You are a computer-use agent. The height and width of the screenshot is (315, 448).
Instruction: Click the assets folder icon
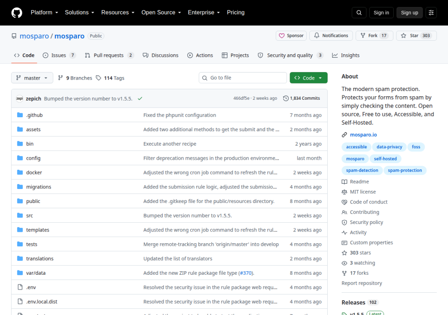click(20, 129)
